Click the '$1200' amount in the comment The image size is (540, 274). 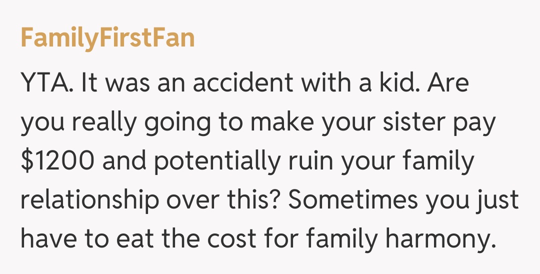pyautogui.click(x=53, y=161)
